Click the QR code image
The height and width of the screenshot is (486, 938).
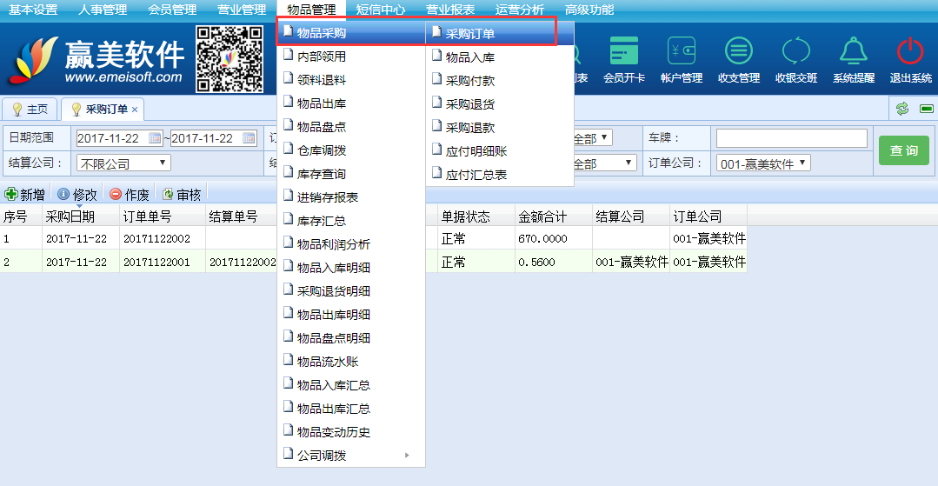coord(230,58)
